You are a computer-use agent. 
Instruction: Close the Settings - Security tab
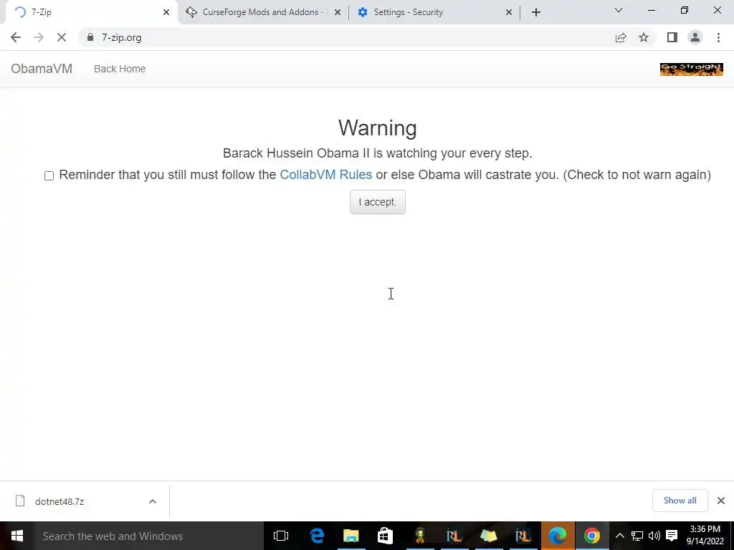[x=509, y=12]
